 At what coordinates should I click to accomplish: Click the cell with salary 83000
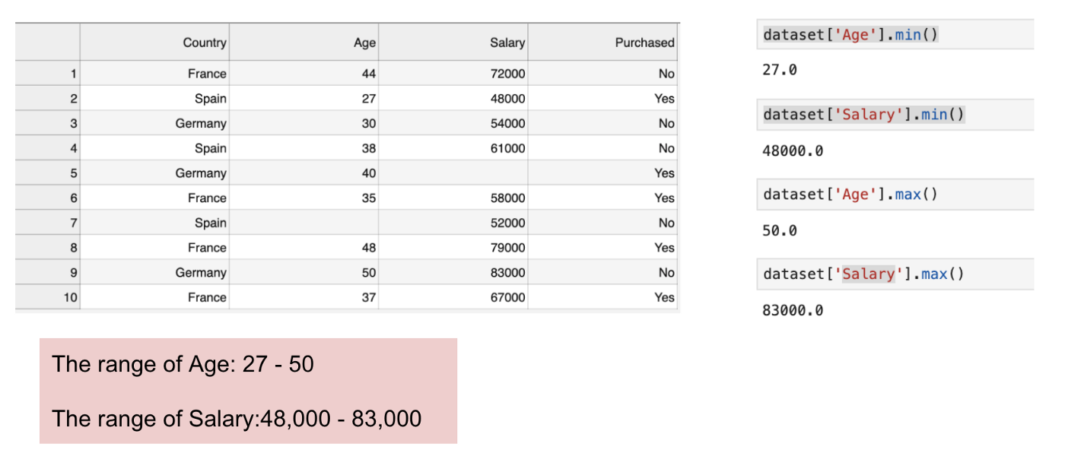pos(507,272)
